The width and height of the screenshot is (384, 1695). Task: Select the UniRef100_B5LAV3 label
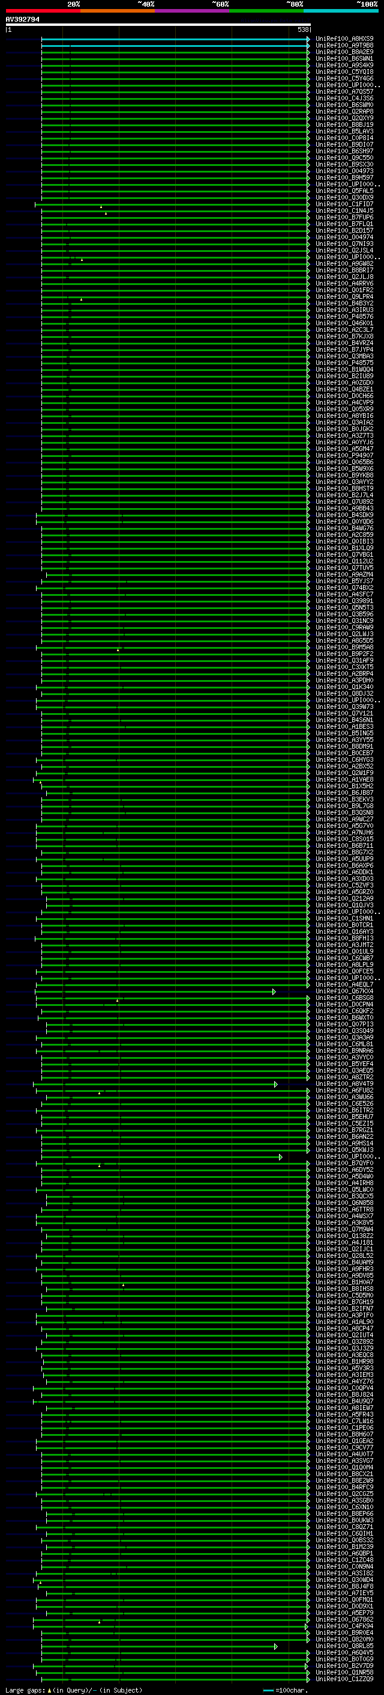[x=344, y=132]
